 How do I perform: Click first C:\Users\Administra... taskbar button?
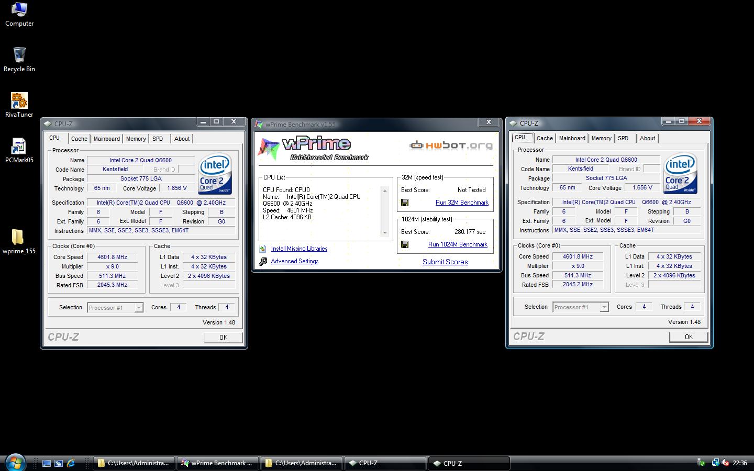pos(134,463)
